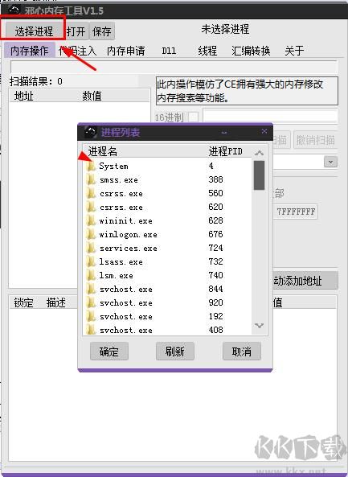This screenshot has height=477, width=348.
Task: Click PID value 676
Action: tap(215, 234)
